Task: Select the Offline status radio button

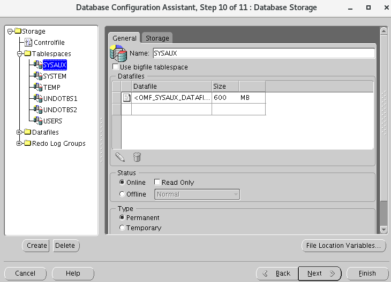Action: [x=122, y=194]
